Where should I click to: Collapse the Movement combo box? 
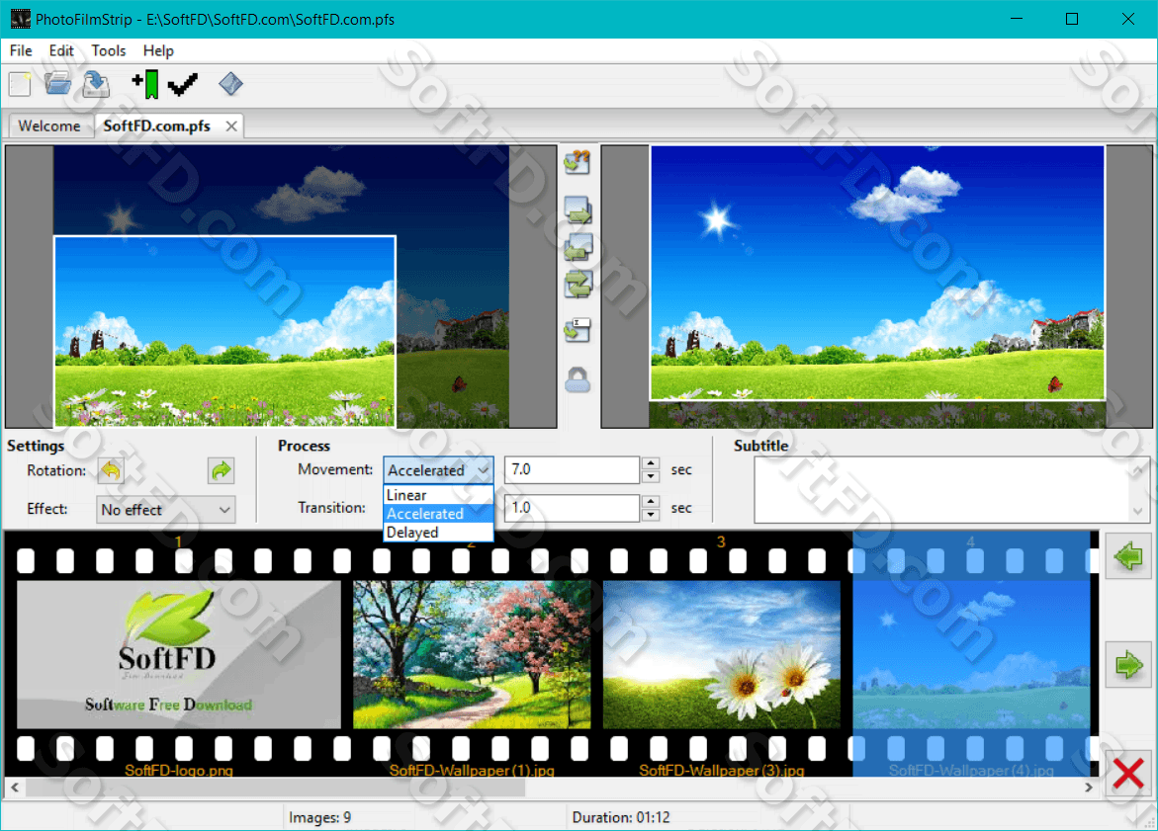(x=438, y=470)
